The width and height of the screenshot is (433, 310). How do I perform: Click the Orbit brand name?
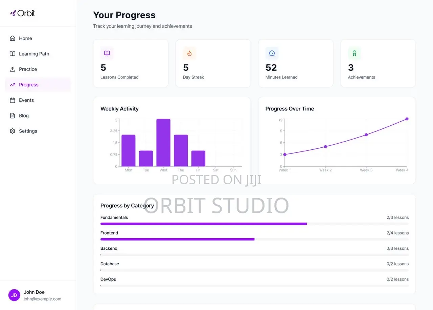(26, 13)
